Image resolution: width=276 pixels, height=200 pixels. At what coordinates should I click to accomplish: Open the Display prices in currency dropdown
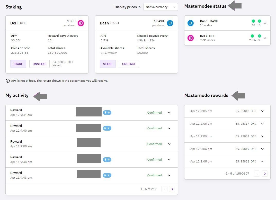(x=161, y=7)
